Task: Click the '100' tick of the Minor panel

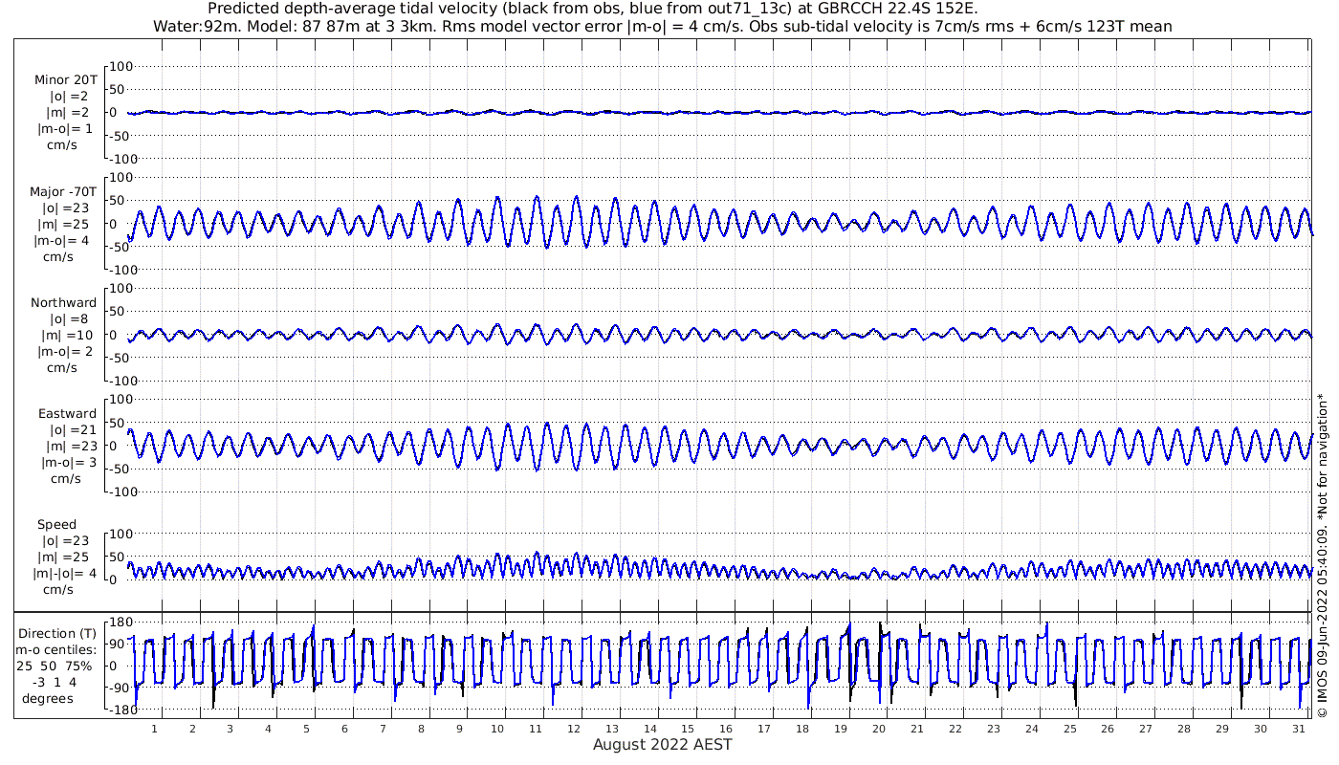Action: (x=121, y=66)
